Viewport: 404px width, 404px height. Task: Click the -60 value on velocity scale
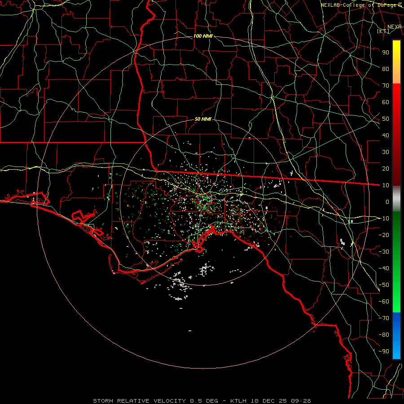point(384,302)
